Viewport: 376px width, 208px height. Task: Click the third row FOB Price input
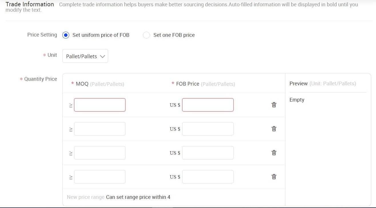pos(208,153)
